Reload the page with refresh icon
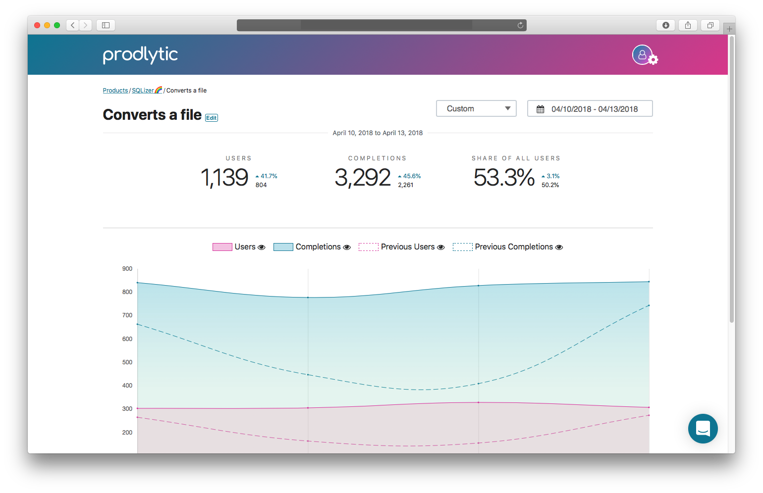This screenshot has width=763, height=493. coord(520,25)
